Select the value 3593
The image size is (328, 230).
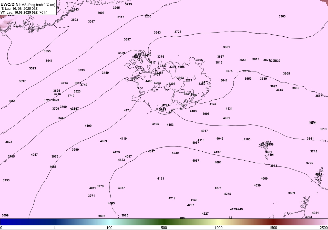(x=33, y=68)
